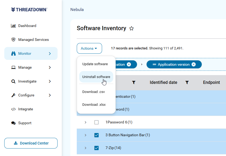Remove the partially hidden grouping chip ending in 'cation'
Image resolution: width=226 pixels, height=156 pixels.
click(129, 64)
